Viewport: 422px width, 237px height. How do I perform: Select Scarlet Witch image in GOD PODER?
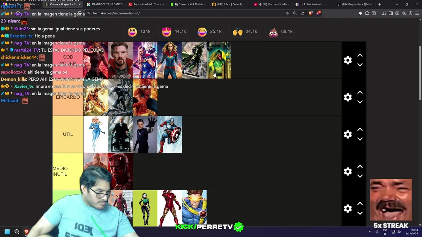click(96, 60)
